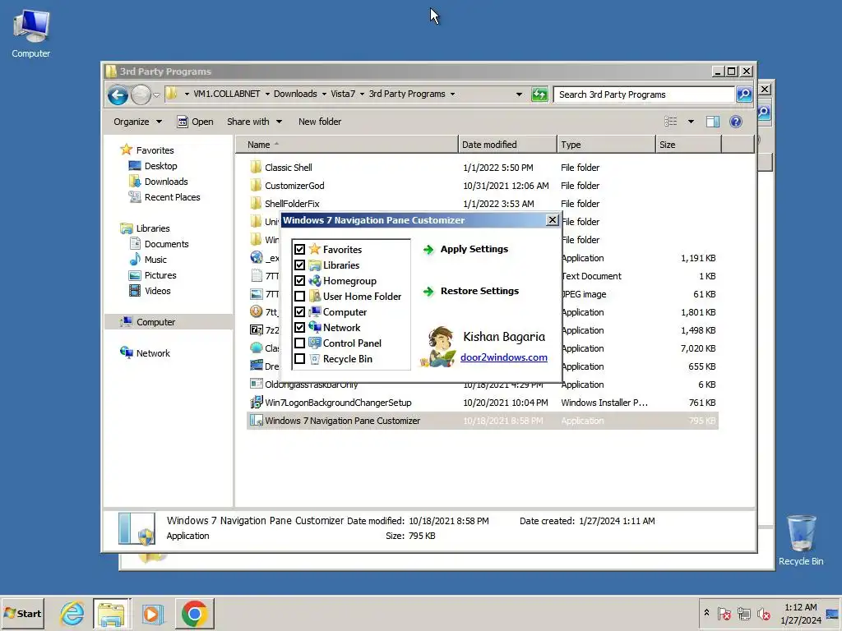Click Downloads in the breadcrumb path
842x631 pixels.
[x=295, y=94]
